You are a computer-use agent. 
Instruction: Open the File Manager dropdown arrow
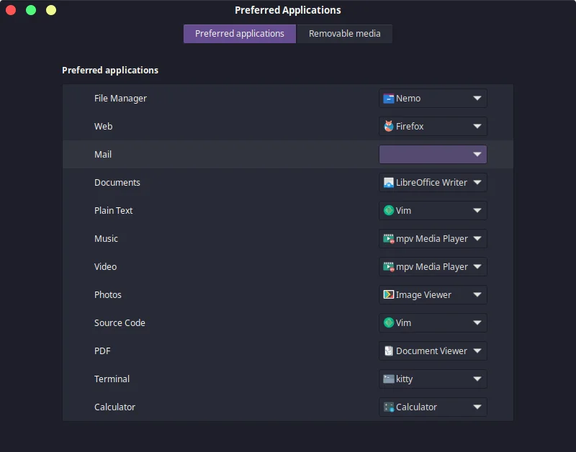point(477,99)
